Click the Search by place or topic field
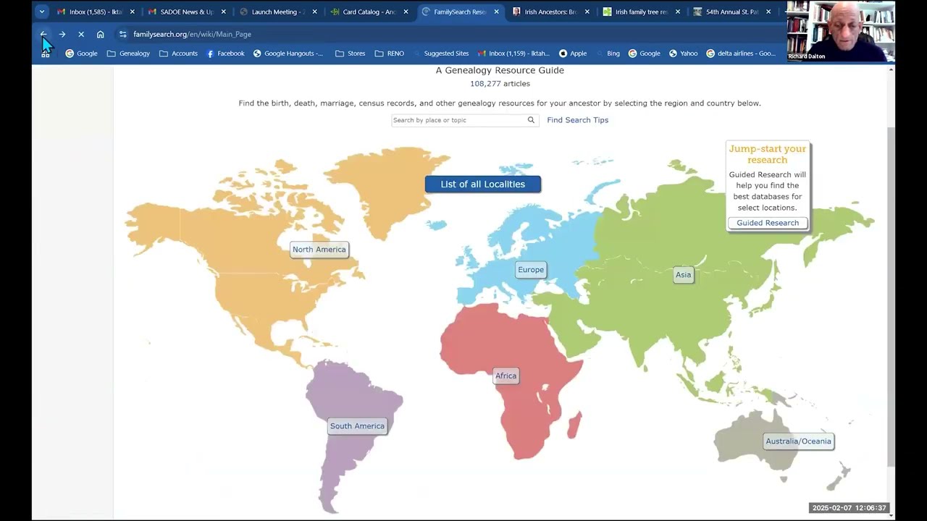The height and width of the screenshot is (521, 927). point(458,120)
